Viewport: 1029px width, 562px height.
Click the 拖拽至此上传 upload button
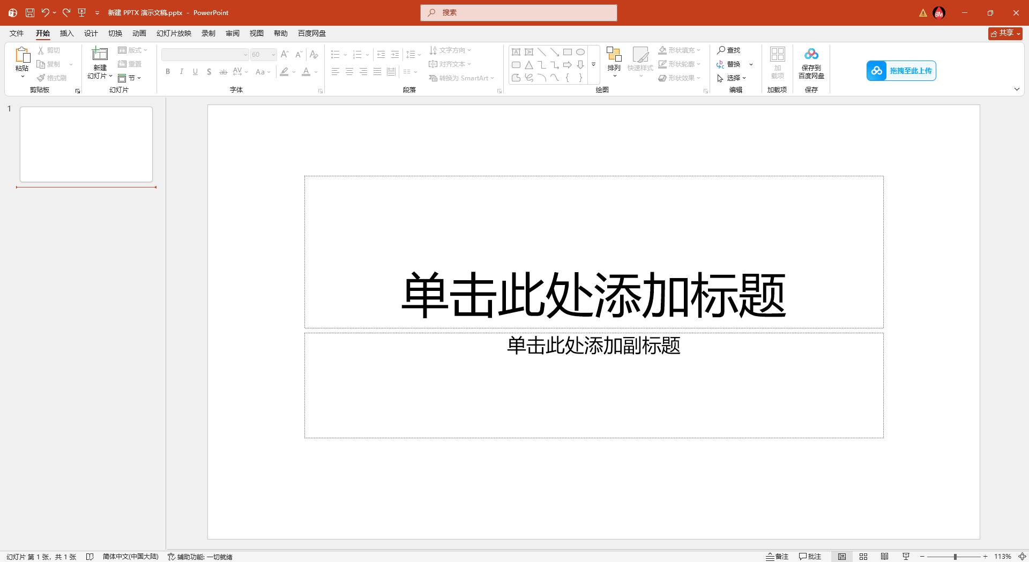[x=901, y=70]
